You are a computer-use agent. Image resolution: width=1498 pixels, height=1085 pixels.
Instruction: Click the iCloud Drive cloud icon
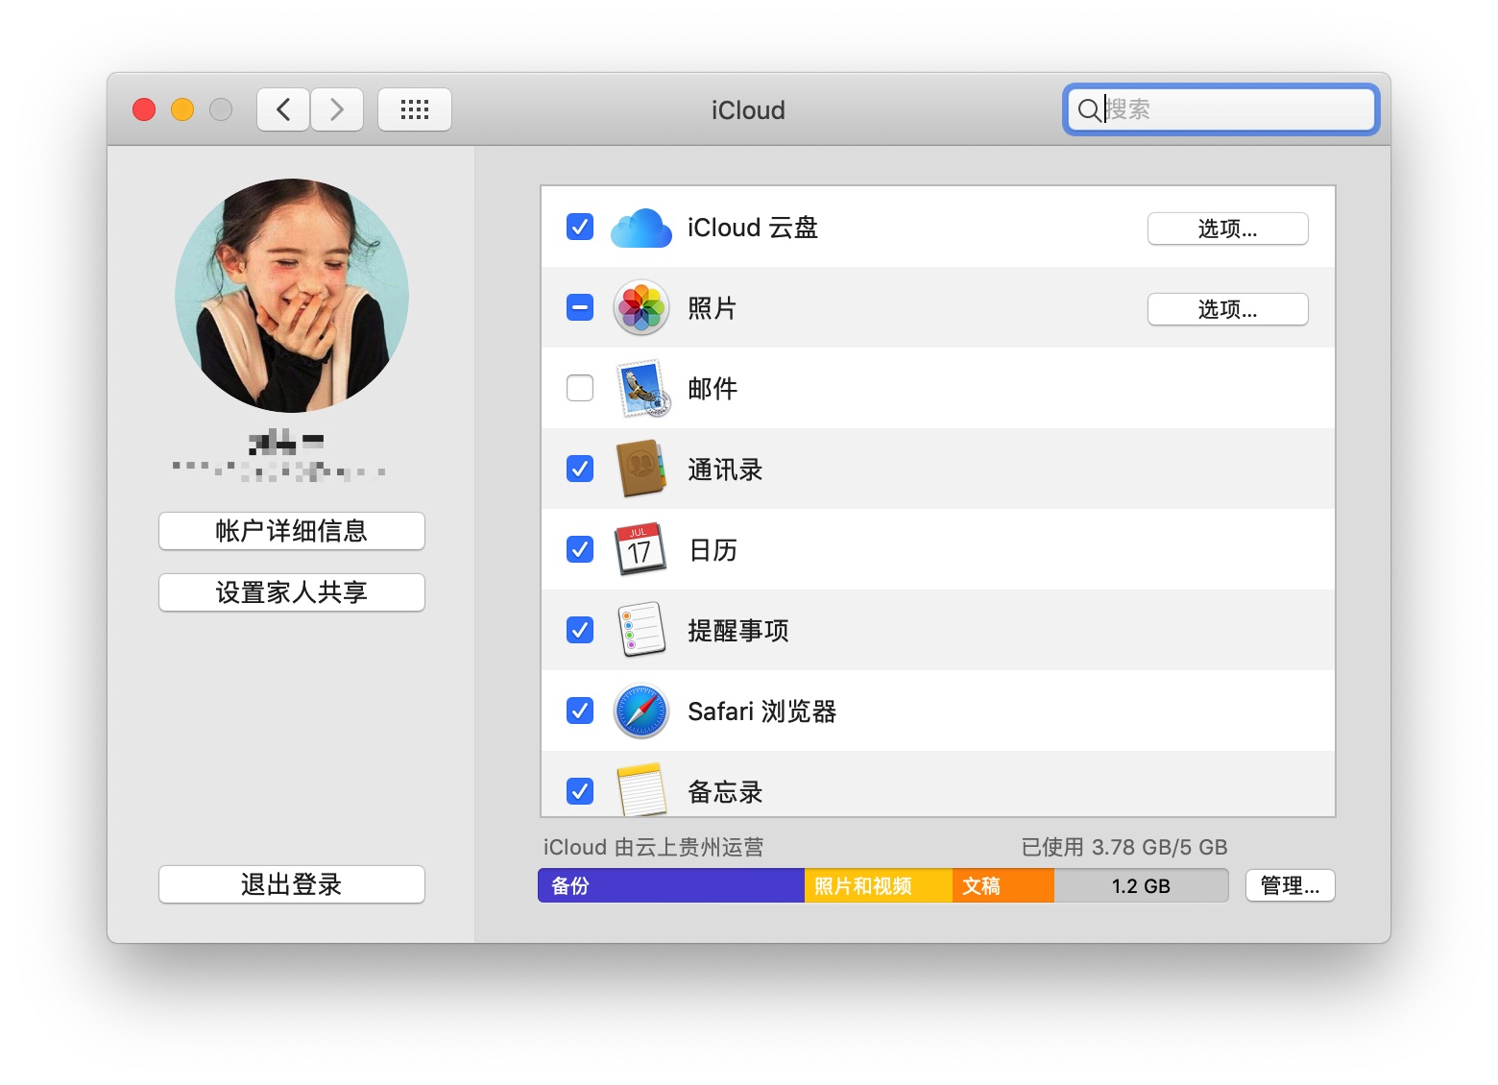[x=640, y=229]
